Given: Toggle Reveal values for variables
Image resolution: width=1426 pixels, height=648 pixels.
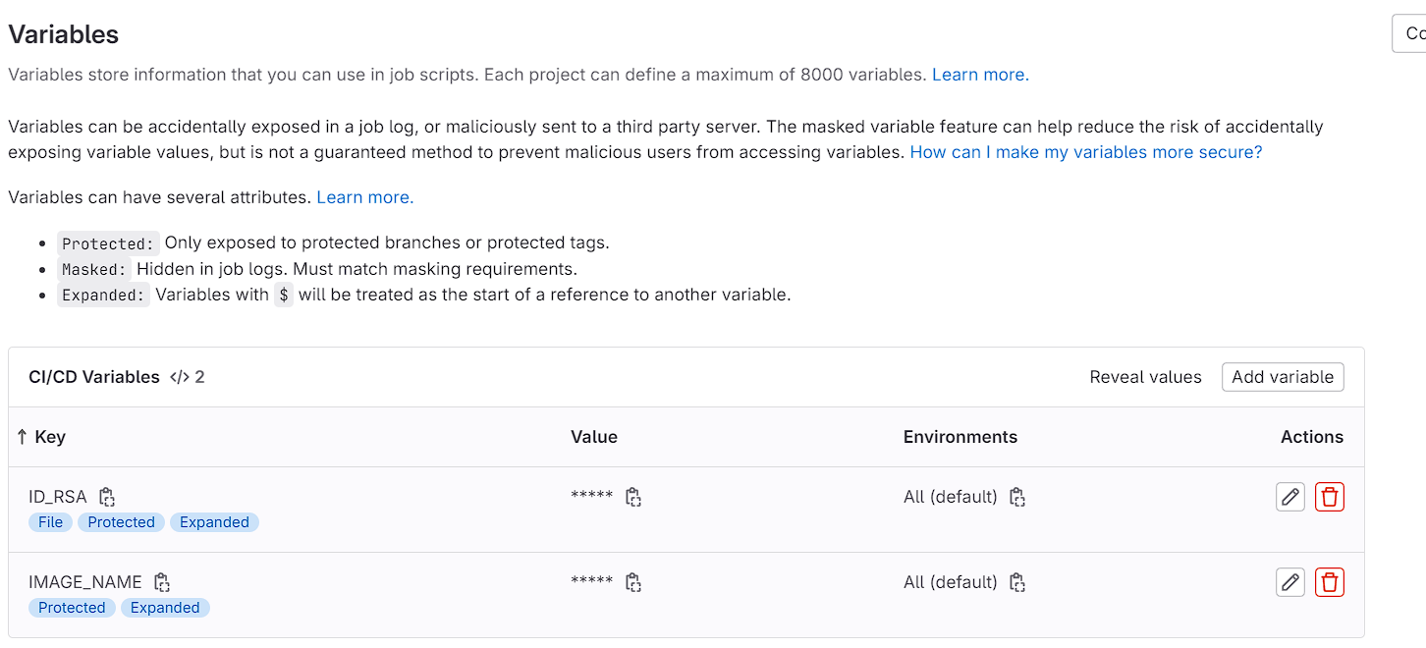Looking at the screenshot, I should click(1145, 377).
